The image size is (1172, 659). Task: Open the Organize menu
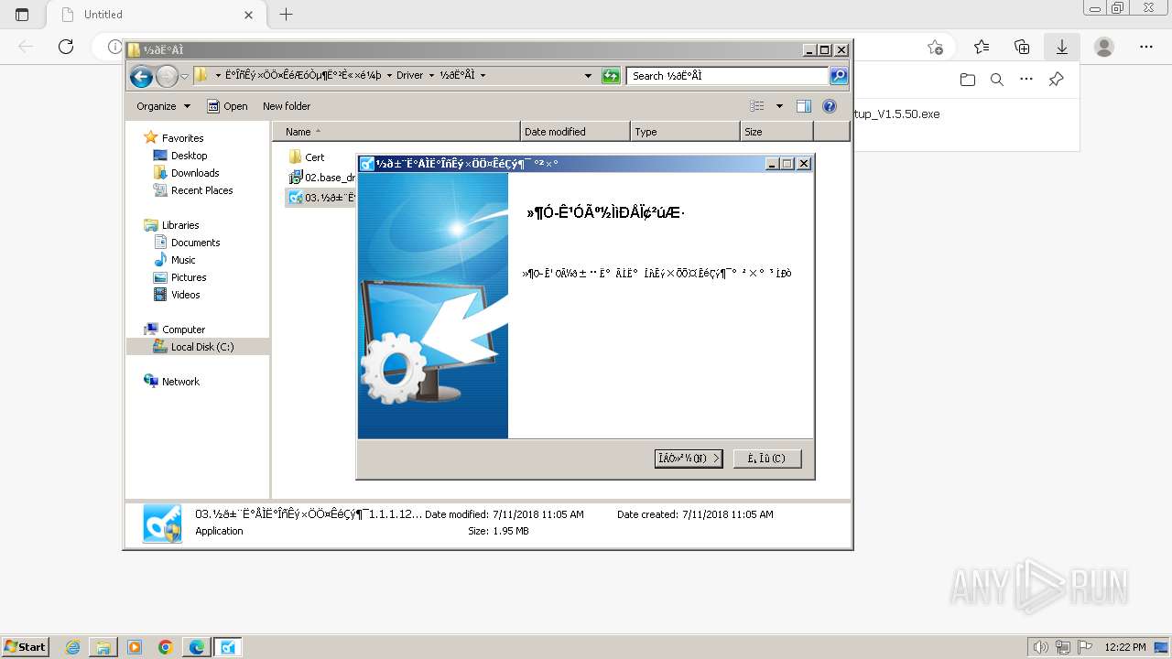pyautogui.click(x=163, y=106)
